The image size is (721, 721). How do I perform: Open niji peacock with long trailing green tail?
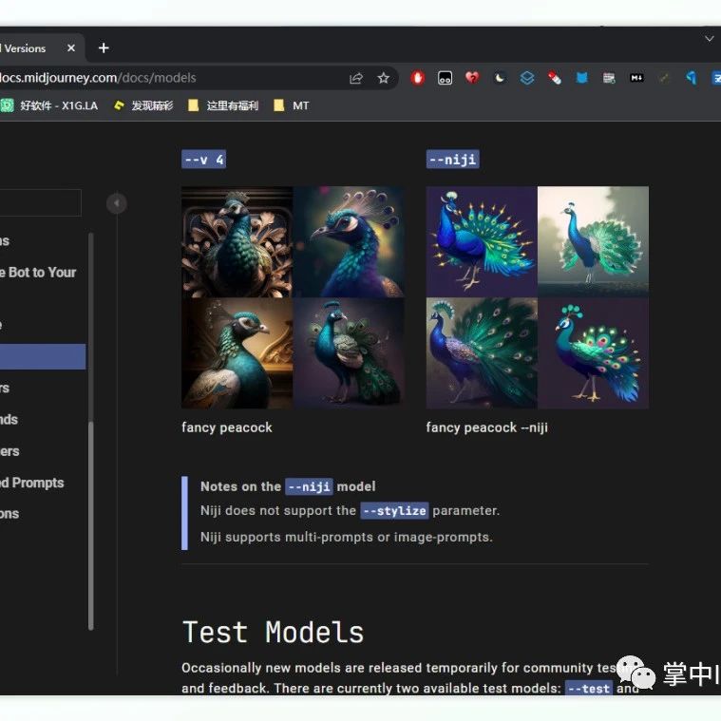tap(482, 353)
